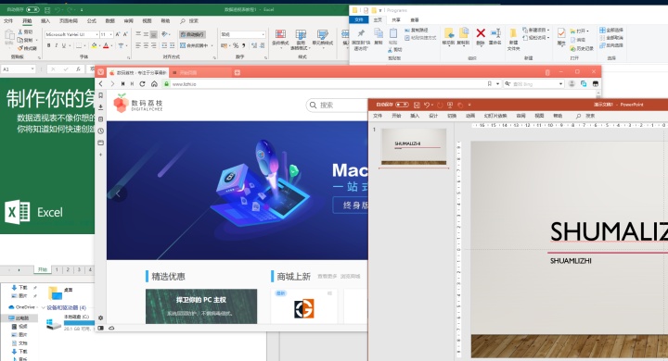
Task: Collapse the Devices and drives group
Action: tap(43, 307)
